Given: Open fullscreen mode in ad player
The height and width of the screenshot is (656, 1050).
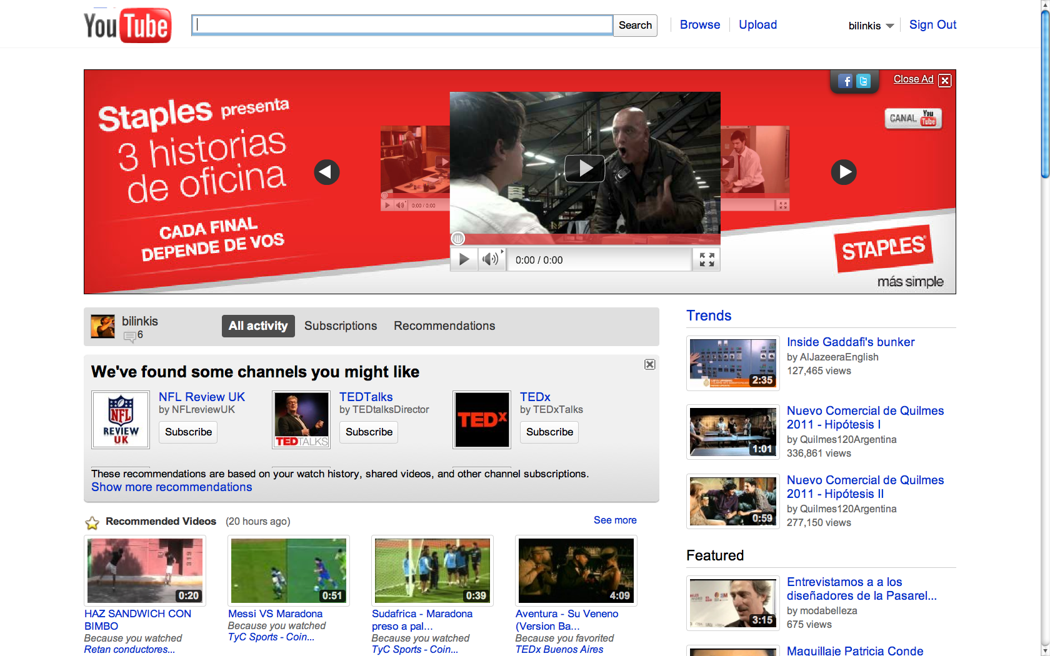Looking at the screenshot, I should click(706, 260).
